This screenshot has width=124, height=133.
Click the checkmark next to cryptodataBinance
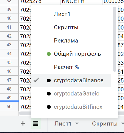pos(36,80)
